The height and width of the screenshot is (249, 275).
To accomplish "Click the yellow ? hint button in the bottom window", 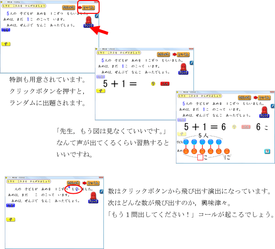I will point(10,219).
